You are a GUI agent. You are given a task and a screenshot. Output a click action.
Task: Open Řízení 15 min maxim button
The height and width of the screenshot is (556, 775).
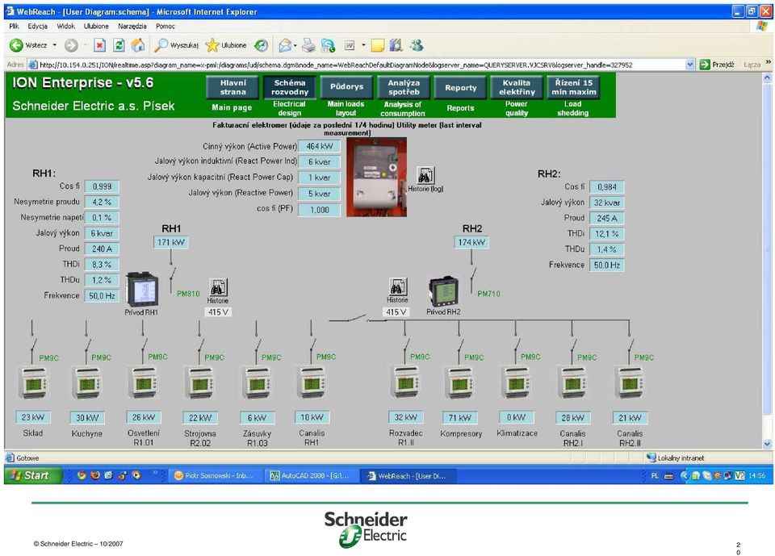click(x=573, y=87)
